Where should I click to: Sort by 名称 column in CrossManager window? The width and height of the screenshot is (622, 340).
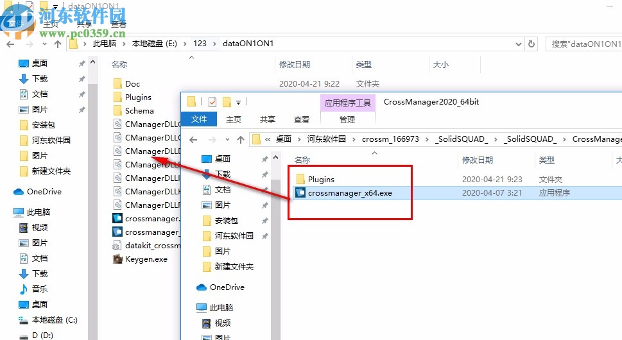click(302, 160)
